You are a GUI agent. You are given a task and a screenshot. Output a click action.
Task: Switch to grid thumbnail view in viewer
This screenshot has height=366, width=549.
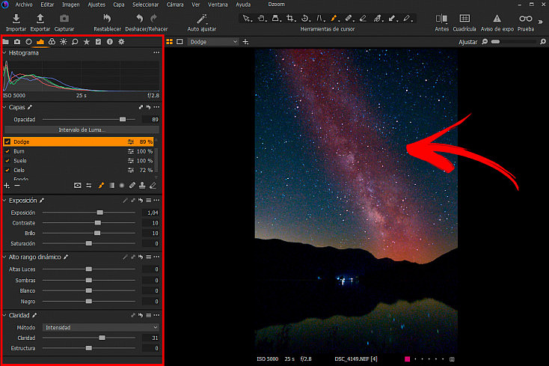point(170,42)
